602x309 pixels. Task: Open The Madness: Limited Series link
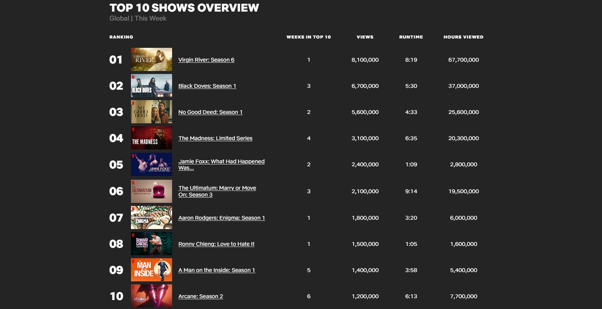215,138
